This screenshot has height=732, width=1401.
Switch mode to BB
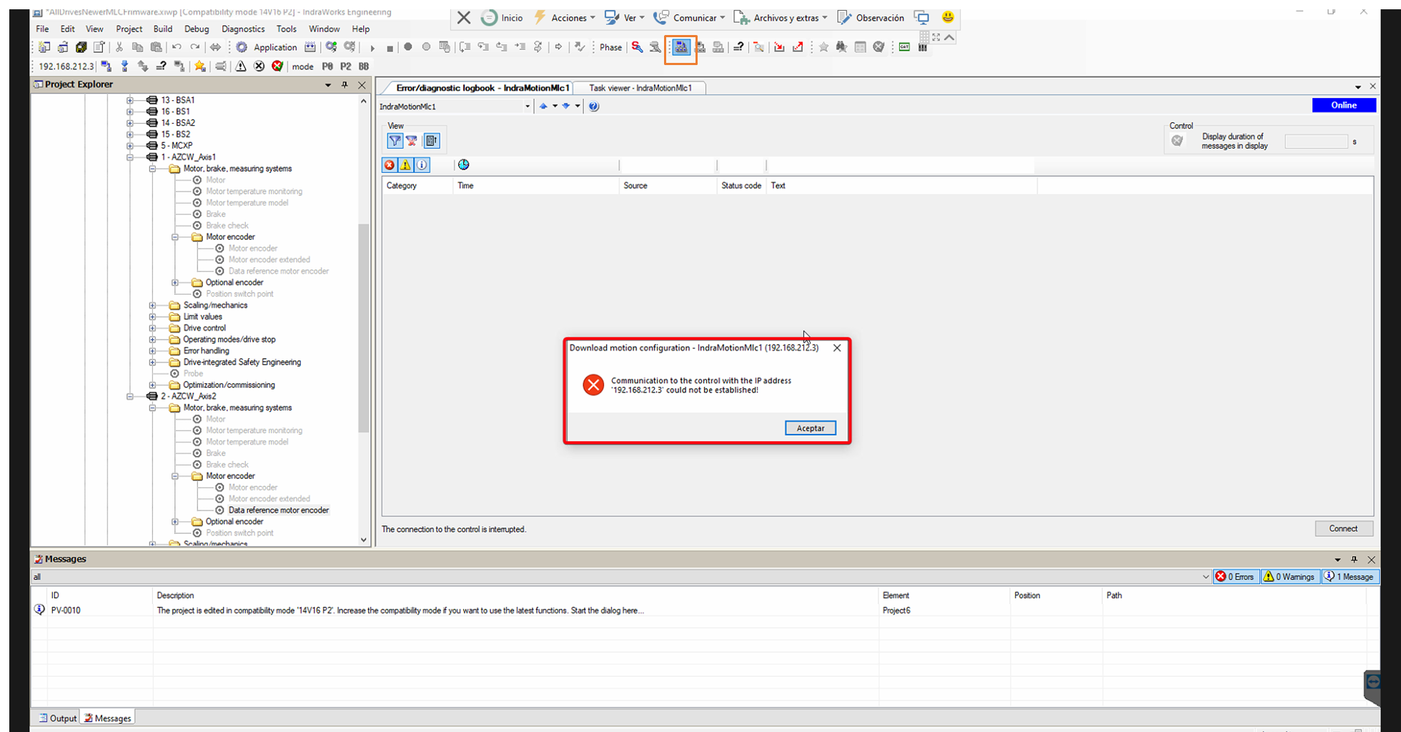pyautogui.click(x=364, y=66)
